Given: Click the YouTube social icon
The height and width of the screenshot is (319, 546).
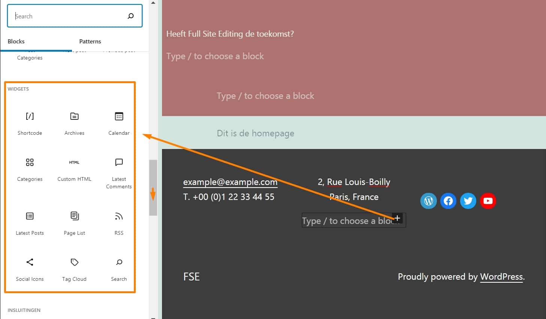Looking at the screenshot, I should pyautogui.click(x=488, y=201).
